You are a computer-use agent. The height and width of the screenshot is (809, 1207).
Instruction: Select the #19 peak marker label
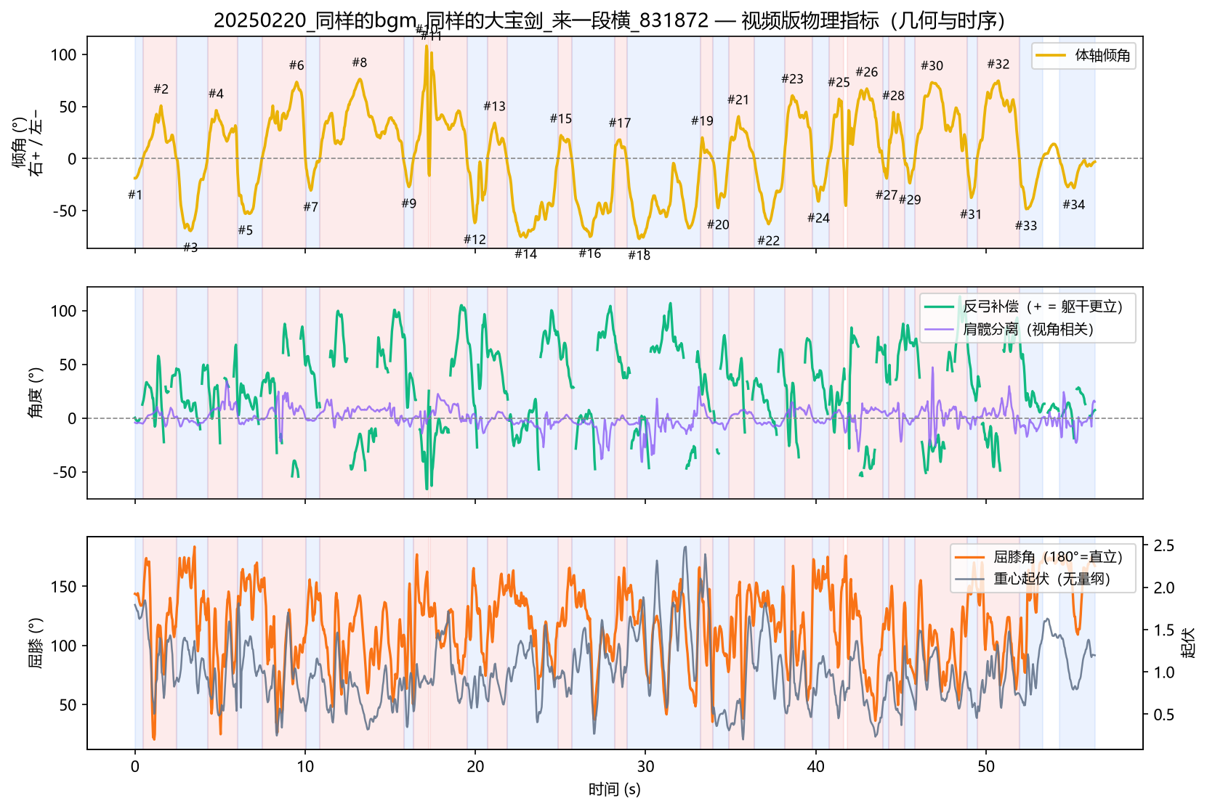[x=702, y=121]
